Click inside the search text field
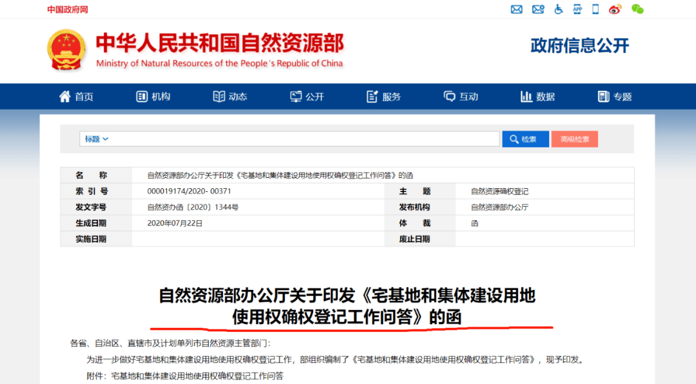Viewport: 696px width, 384px height. coord(303,139)
